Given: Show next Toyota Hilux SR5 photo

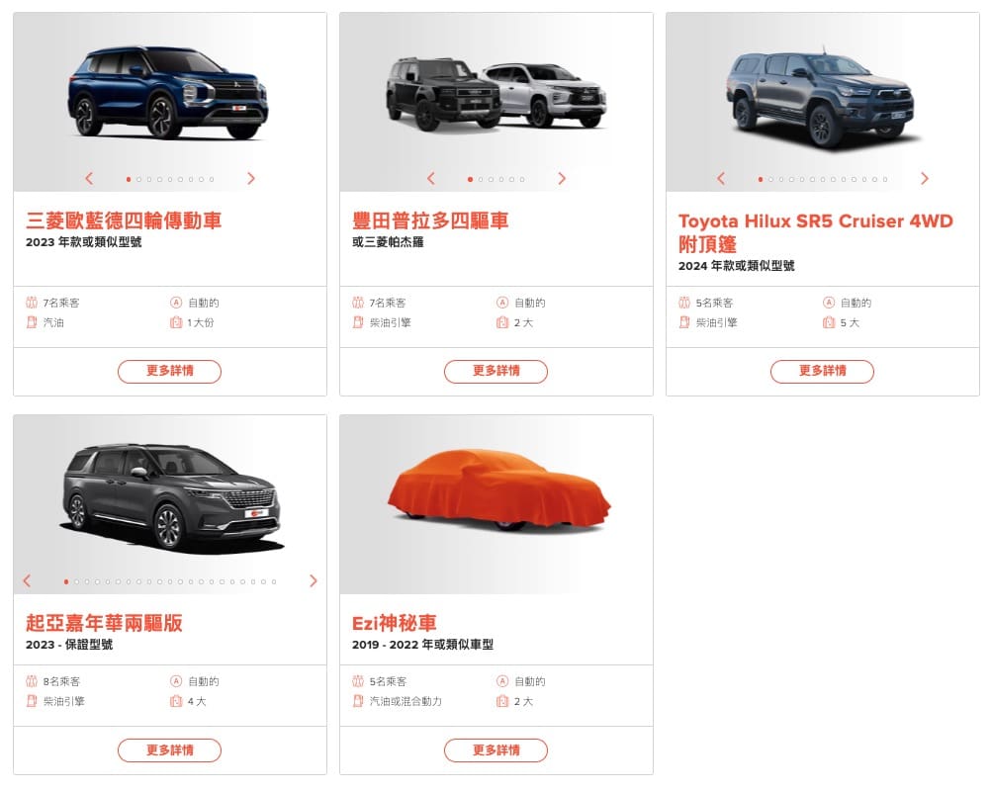Looking at the screenshot, I should click(x=925, y=179).
